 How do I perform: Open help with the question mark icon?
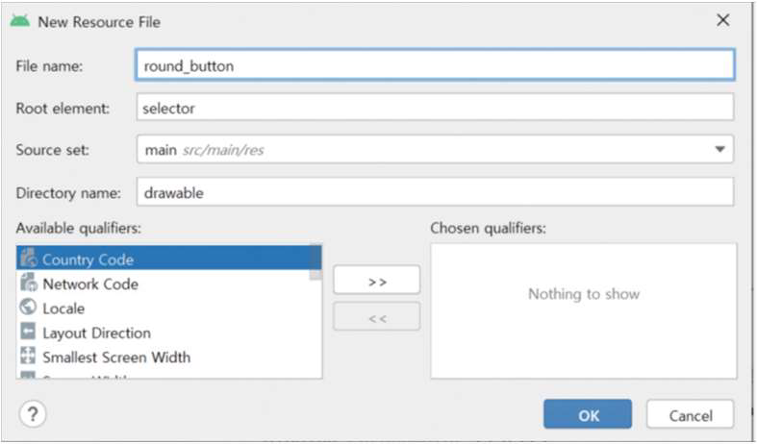pos(33,414)
